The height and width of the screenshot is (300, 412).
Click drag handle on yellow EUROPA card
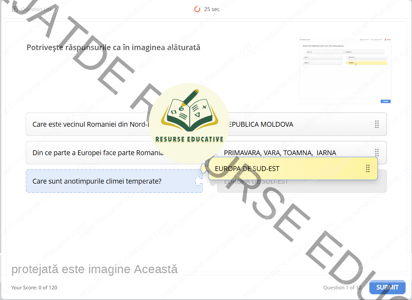point(368,168)
